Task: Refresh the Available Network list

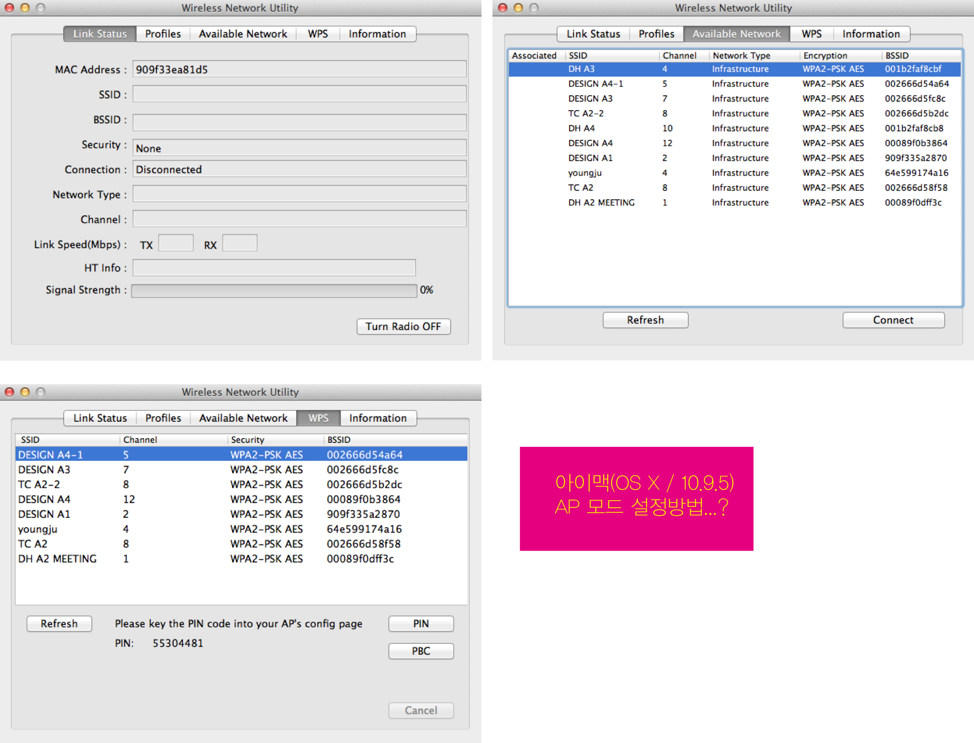Action: 645,320
